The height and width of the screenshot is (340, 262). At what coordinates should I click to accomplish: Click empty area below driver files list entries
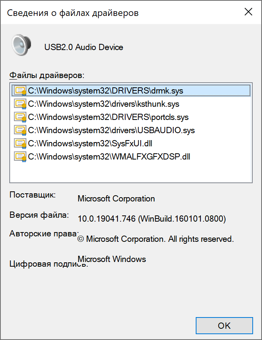pos(131,172)
